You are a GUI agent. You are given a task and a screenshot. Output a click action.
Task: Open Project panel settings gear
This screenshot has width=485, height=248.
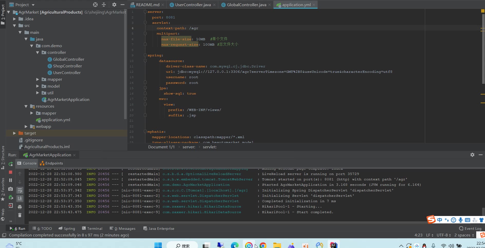[x=114, y=5]
